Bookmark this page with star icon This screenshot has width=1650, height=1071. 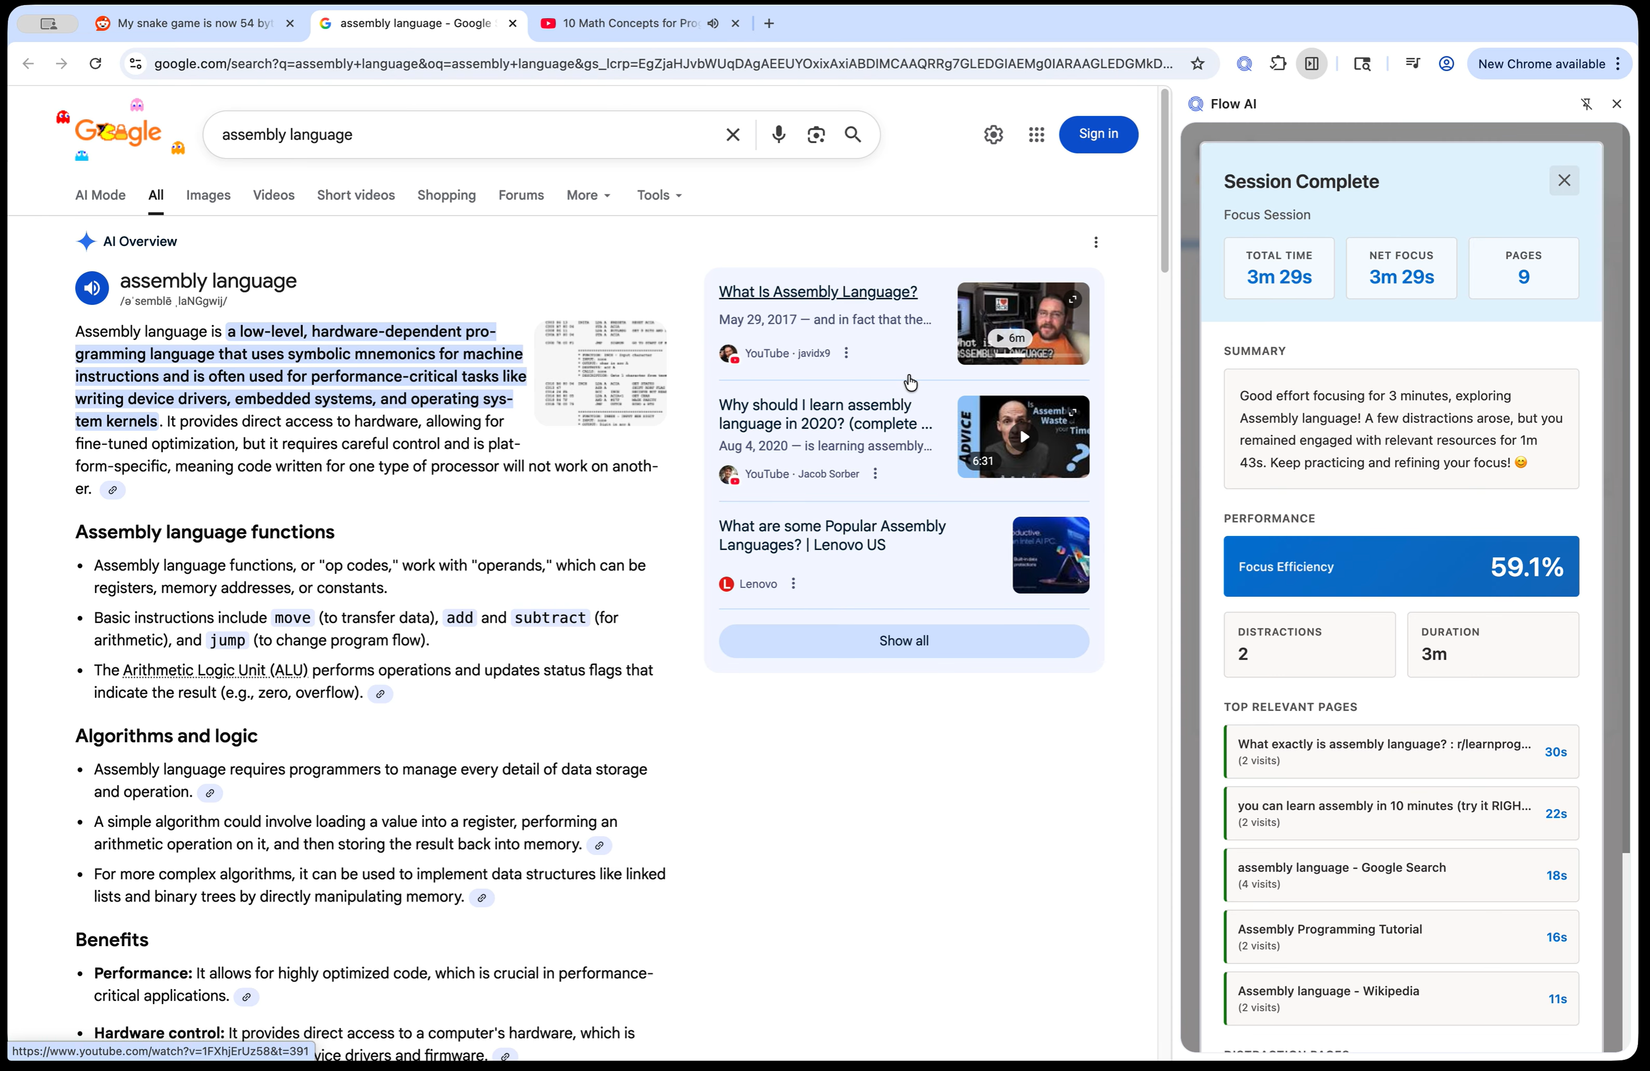(x=1197, y=64)
